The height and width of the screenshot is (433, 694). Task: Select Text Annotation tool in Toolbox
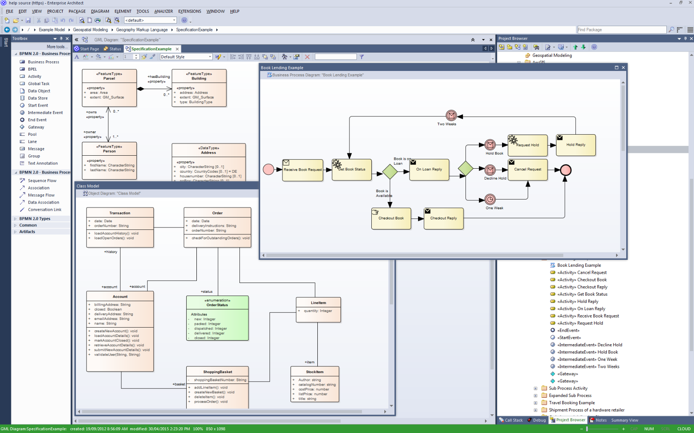pos(43,163)
